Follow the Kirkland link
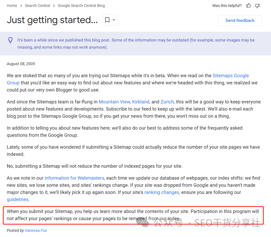 tap(141, 102)
